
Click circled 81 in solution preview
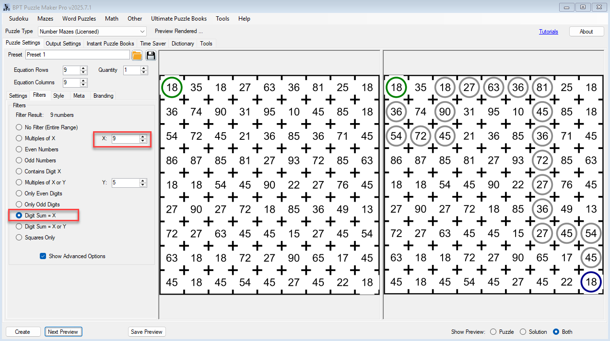pyautogui.click(x=542, y=88)
